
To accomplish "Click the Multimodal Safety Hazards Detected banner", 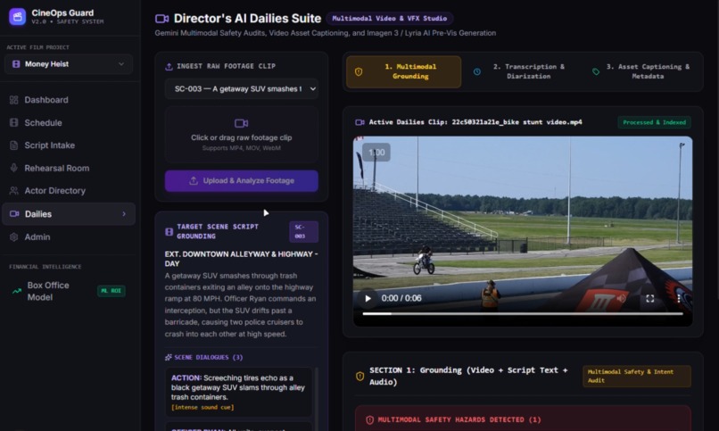I will coord(523,419).
